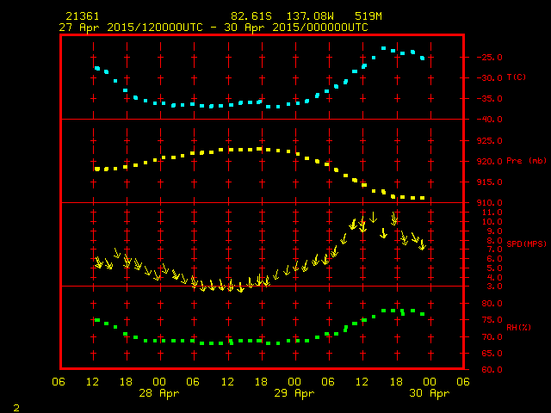
Task: Click the 30 Apr date label
Action: pos(430,393)
